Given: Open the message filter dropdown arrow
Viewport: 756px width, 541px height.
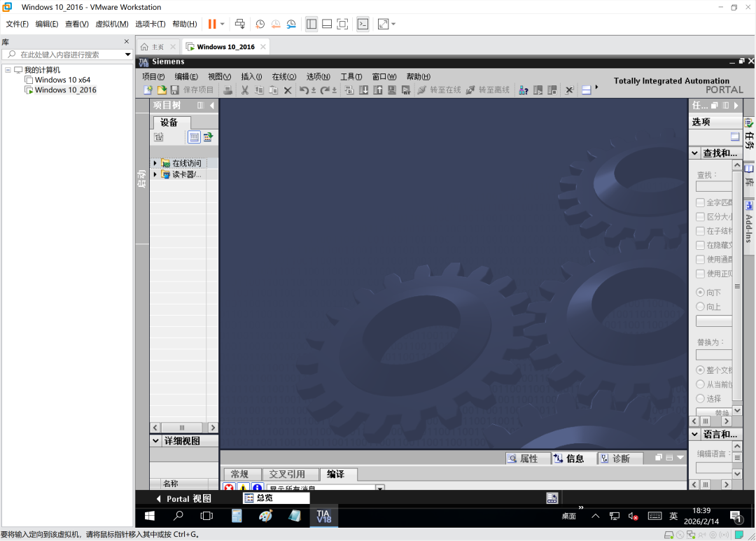Looking at the screenshot, I should [380, 488].
